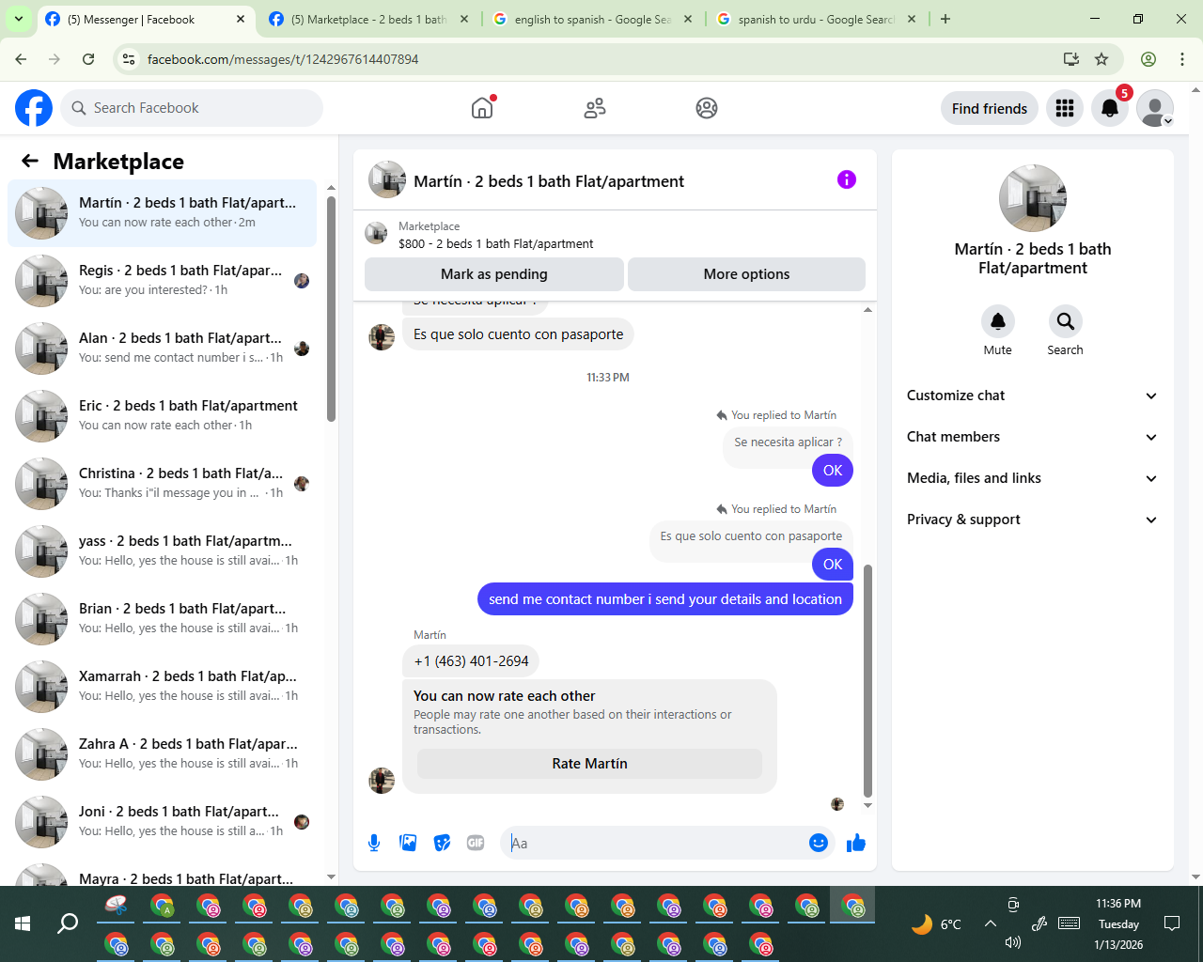The width and height of the screenshot is (1203, 962).
Task: Open the Facebook menu grid icon
Action: (1065, 108)
